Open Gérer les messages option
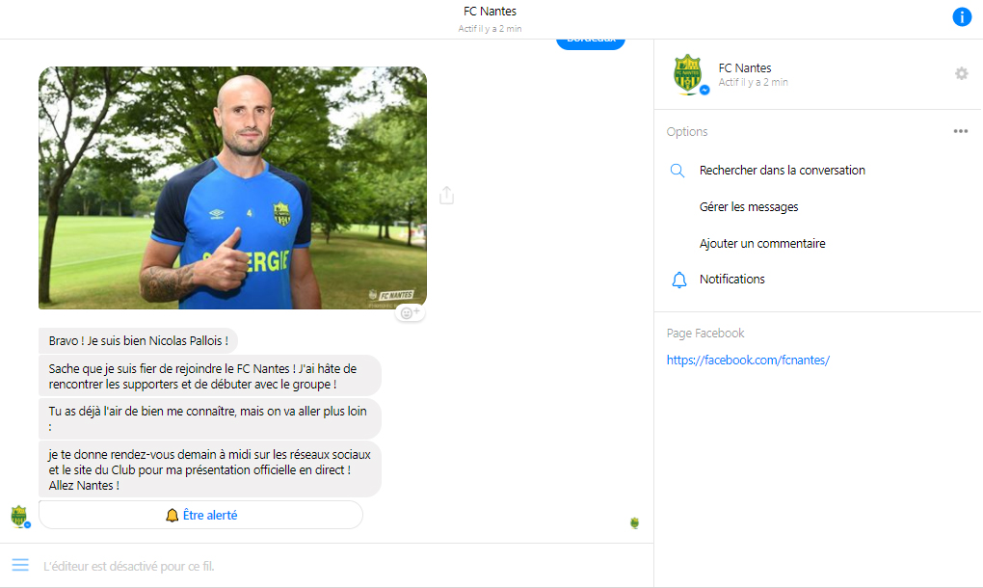The width and height of the screenshot is (983, 588). [749, 207]
